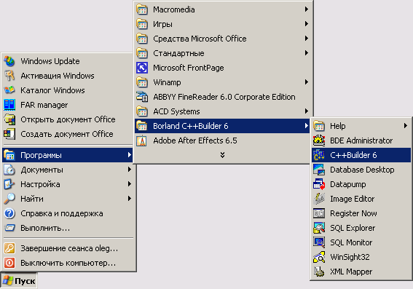Click the Windows Update globe icon
This screenshot has width=413, height=289.
click(x=9, y=61)
